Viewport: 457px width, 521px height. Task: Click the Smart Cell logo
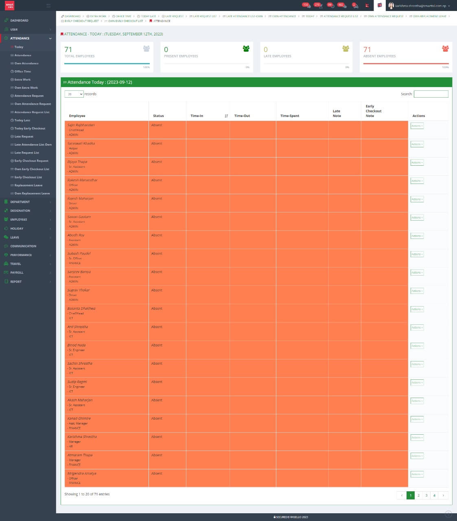click(x=9, y=5)
